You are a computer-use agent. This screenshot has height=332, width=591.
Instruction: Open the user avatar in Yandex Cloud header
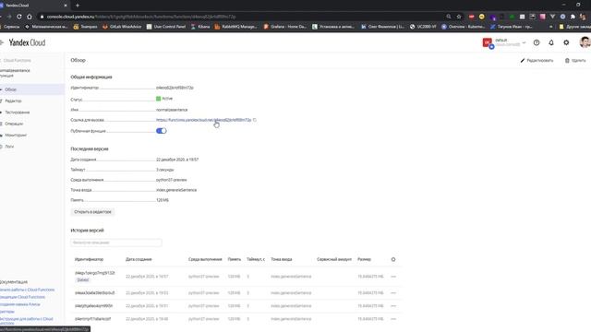tap(585, 42)
